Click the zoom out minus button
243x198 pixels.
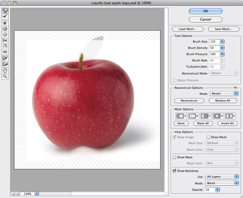pos(13,194)
